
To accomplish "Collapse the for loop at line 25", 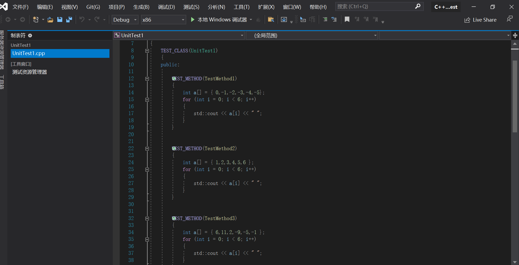I will click(147, 170).
